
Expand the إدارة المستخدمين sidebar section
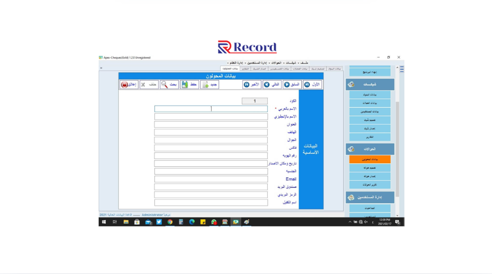(370, 197)
